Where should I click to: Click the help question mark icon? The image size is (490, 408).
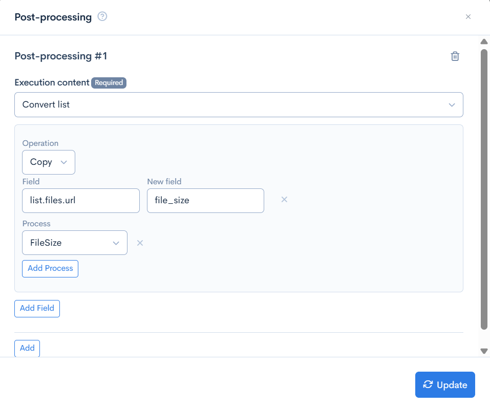[102, 17]
